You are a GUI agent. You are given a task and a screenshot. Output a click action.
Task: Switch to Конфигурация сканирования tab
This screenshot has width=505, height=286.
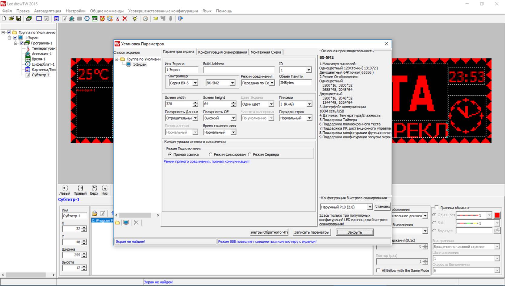click(223, 52)
